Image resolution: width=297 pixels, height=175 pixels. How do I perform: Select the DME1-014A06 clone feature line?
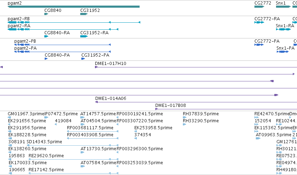[x=196, y=102]
